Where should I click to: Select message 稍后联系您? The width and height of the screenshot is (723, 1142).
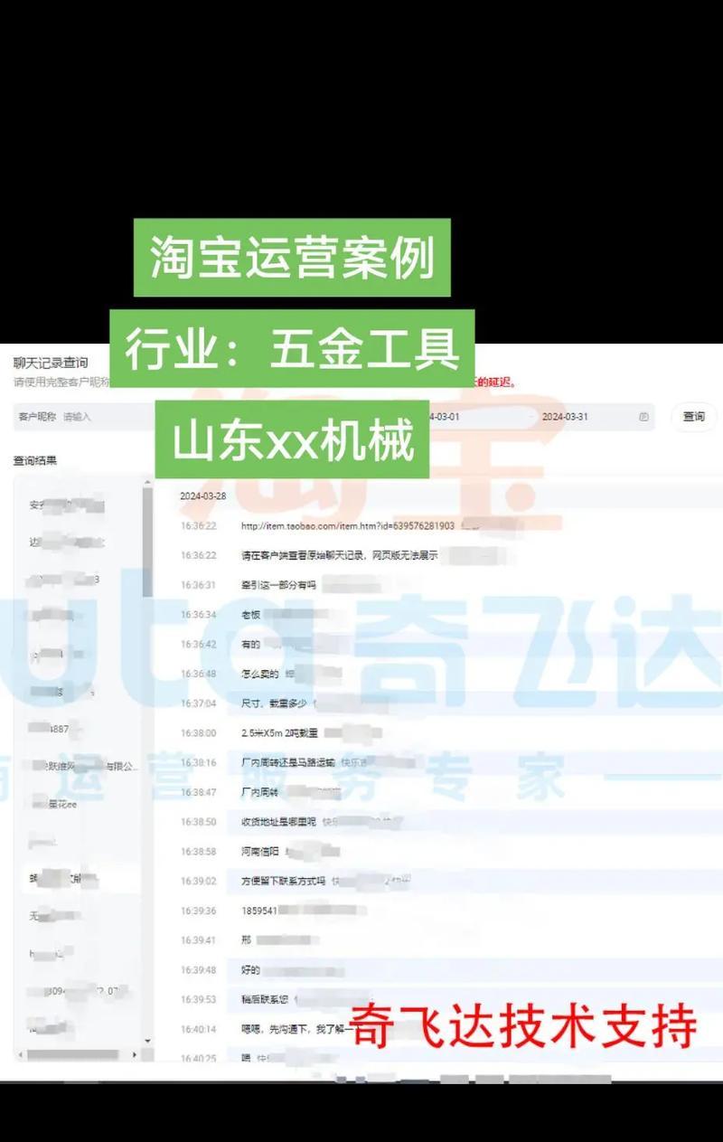click(x=264, y=999)
